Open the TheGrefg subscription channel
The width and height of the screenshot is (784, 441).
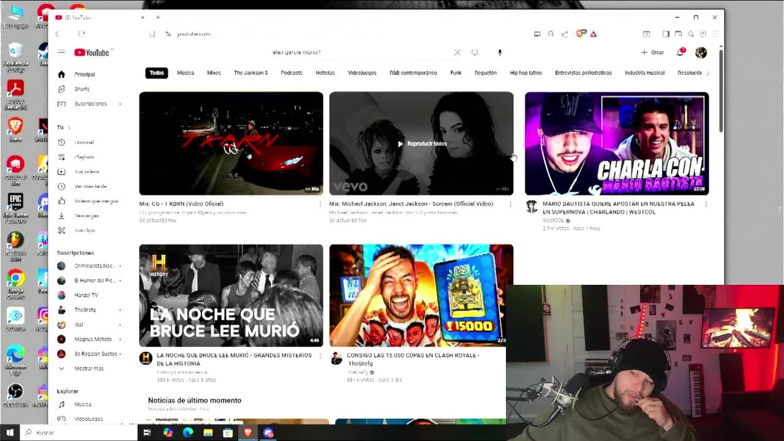(85, 310)
